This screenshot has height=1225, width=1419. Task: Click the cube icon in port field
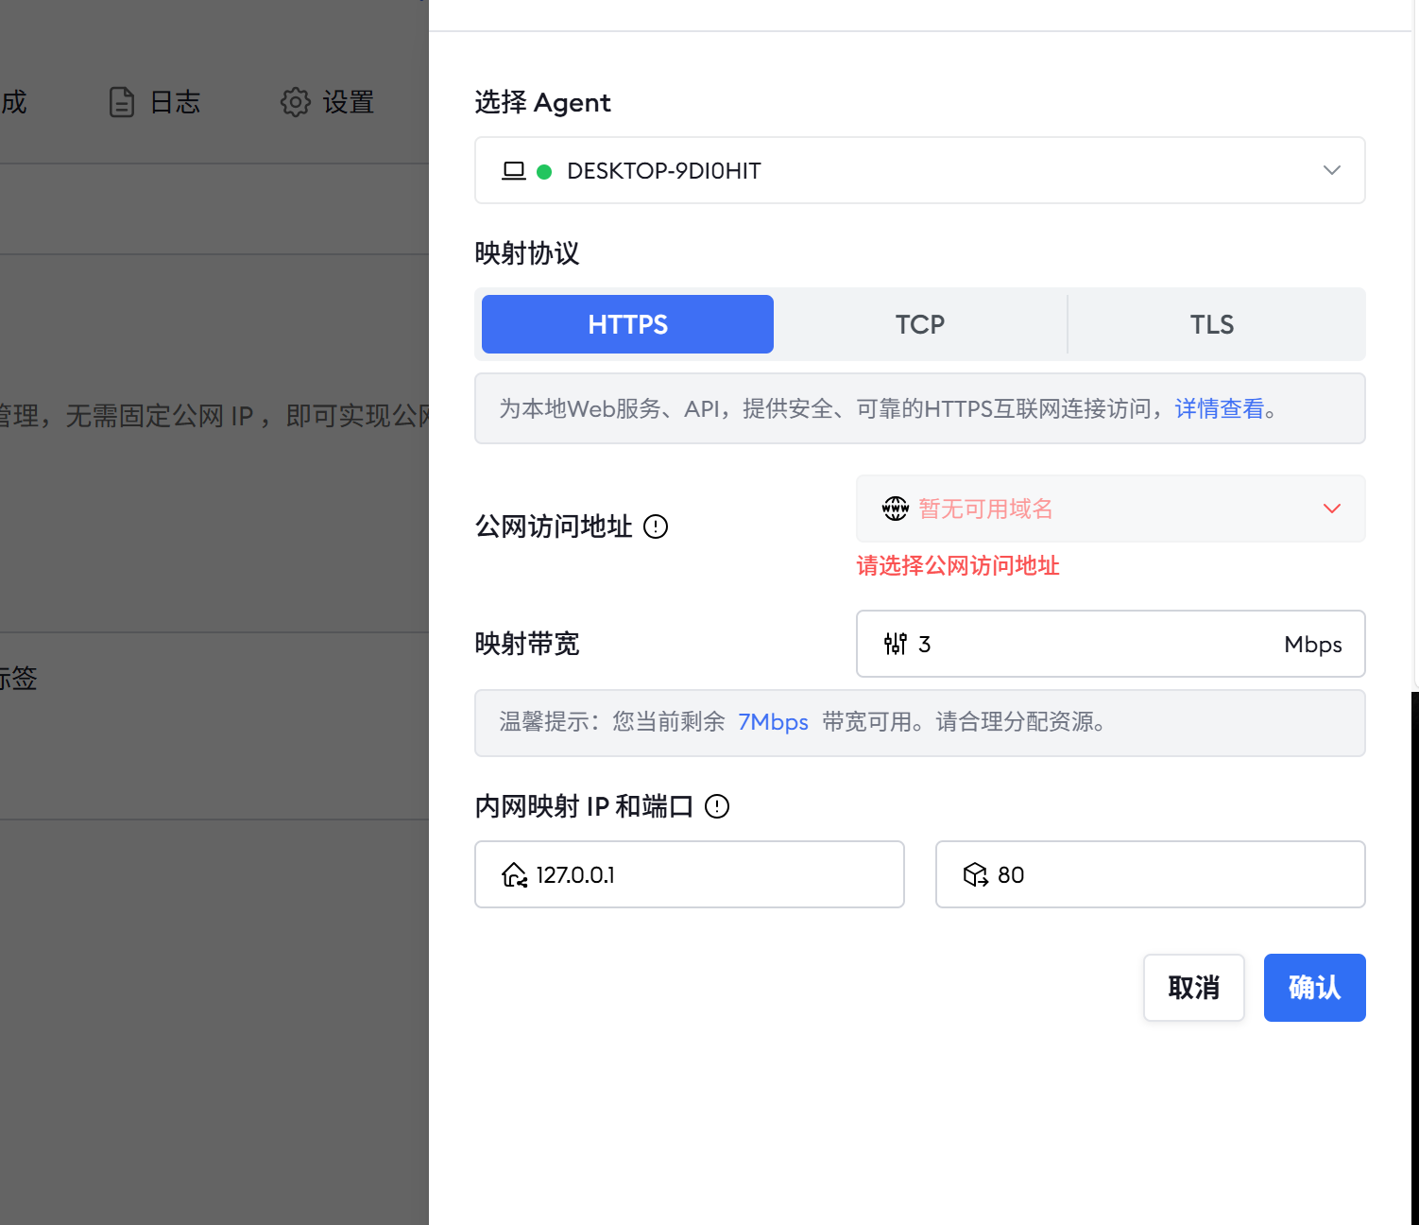[975, 875]
